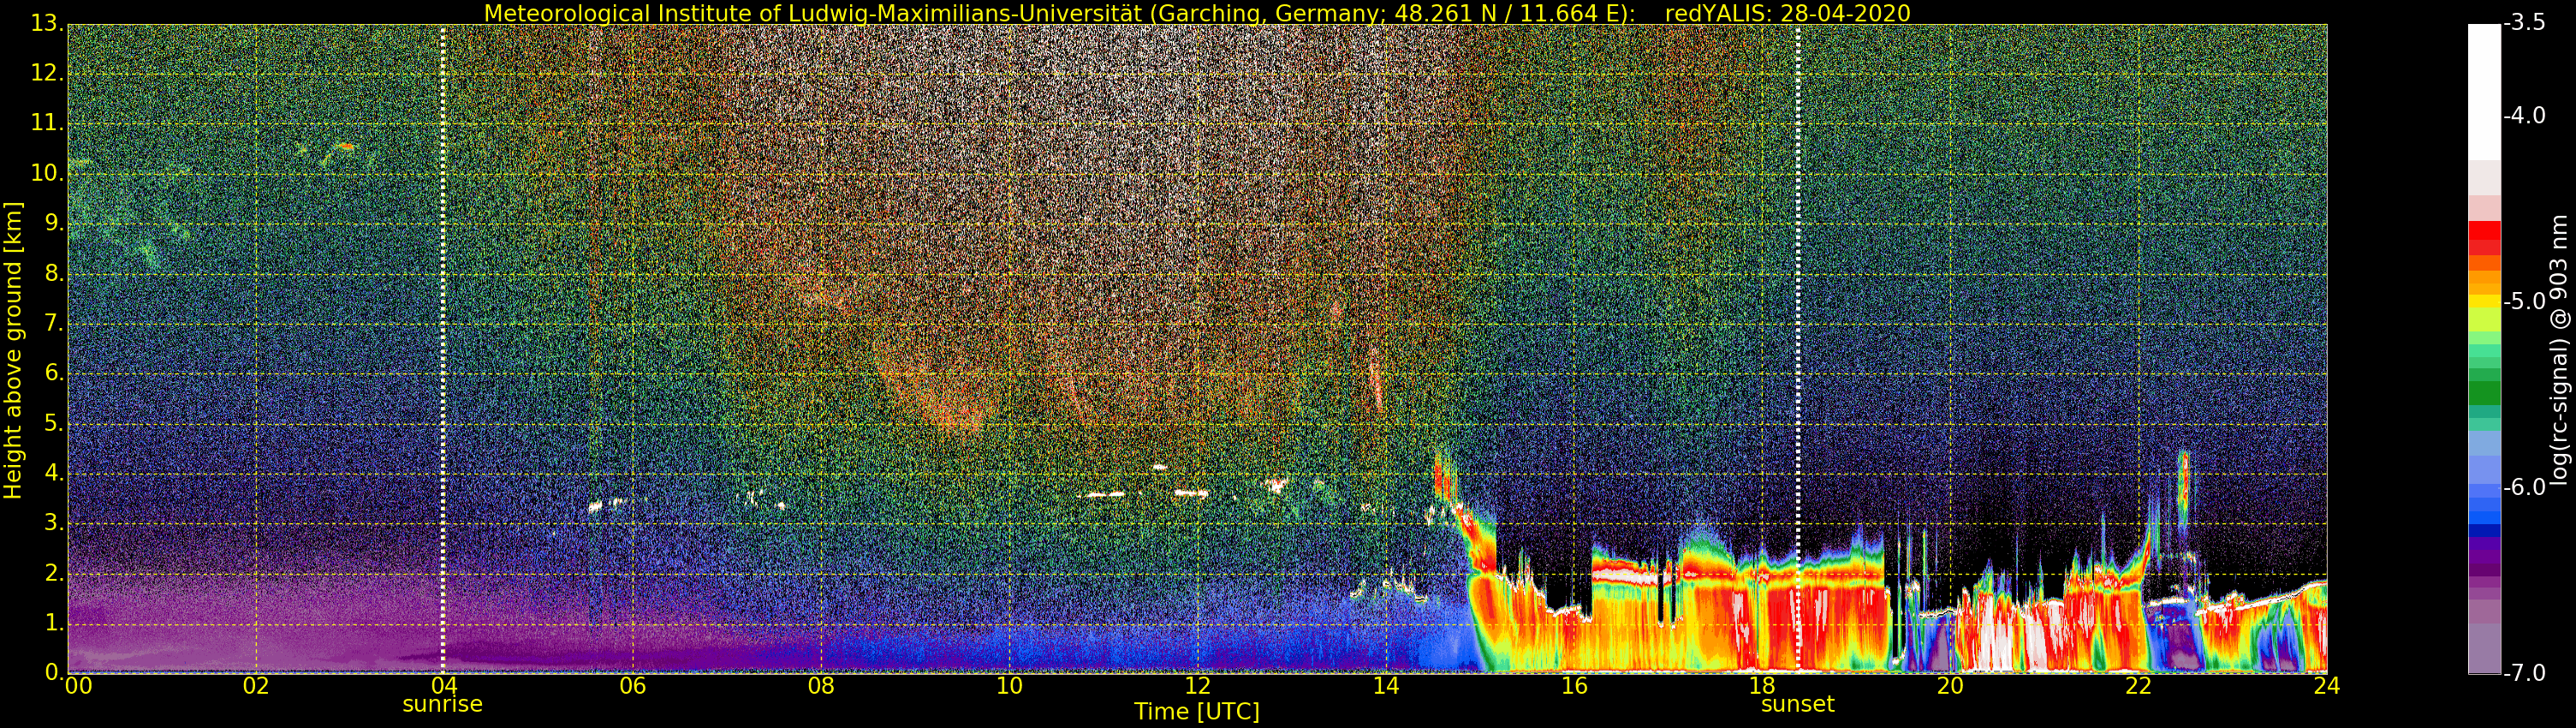Screen dimensions: 2576x728
Task: Click the time axis tick "12"
Action: pyautogui.click(x=1198, y=686)
